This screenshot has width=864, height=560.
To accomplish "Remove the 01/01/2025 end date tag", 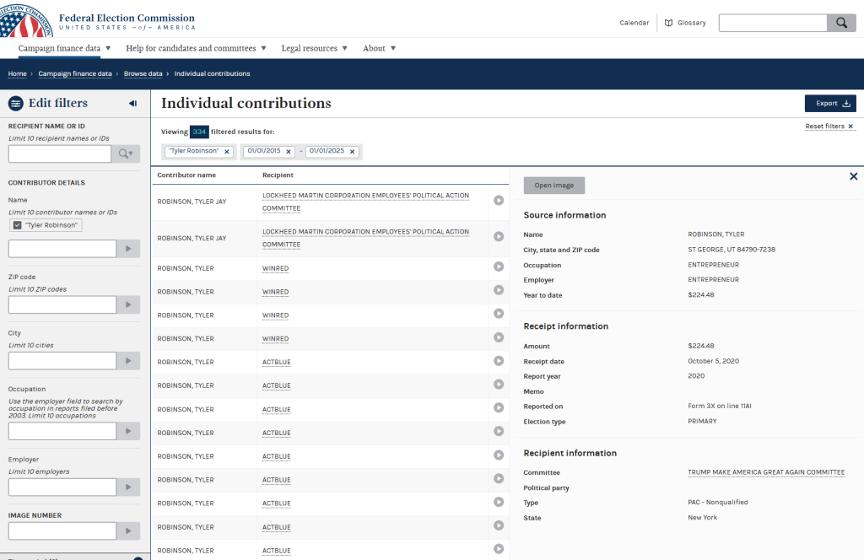I will pyautogui.click(x=352, y=152).
